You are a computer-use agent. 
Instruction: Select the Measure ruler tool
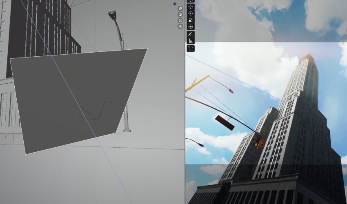[x=191, y=41]
